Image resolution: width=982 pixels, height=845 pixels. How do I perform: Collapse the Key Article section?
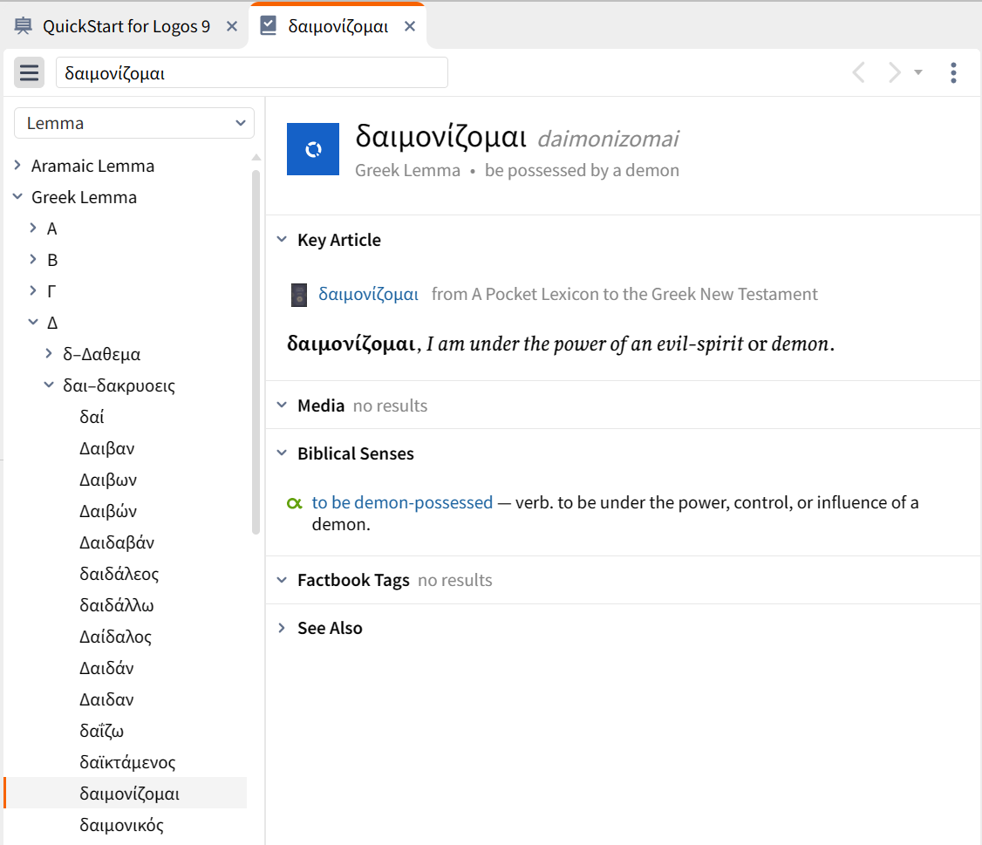coord(282,240)
